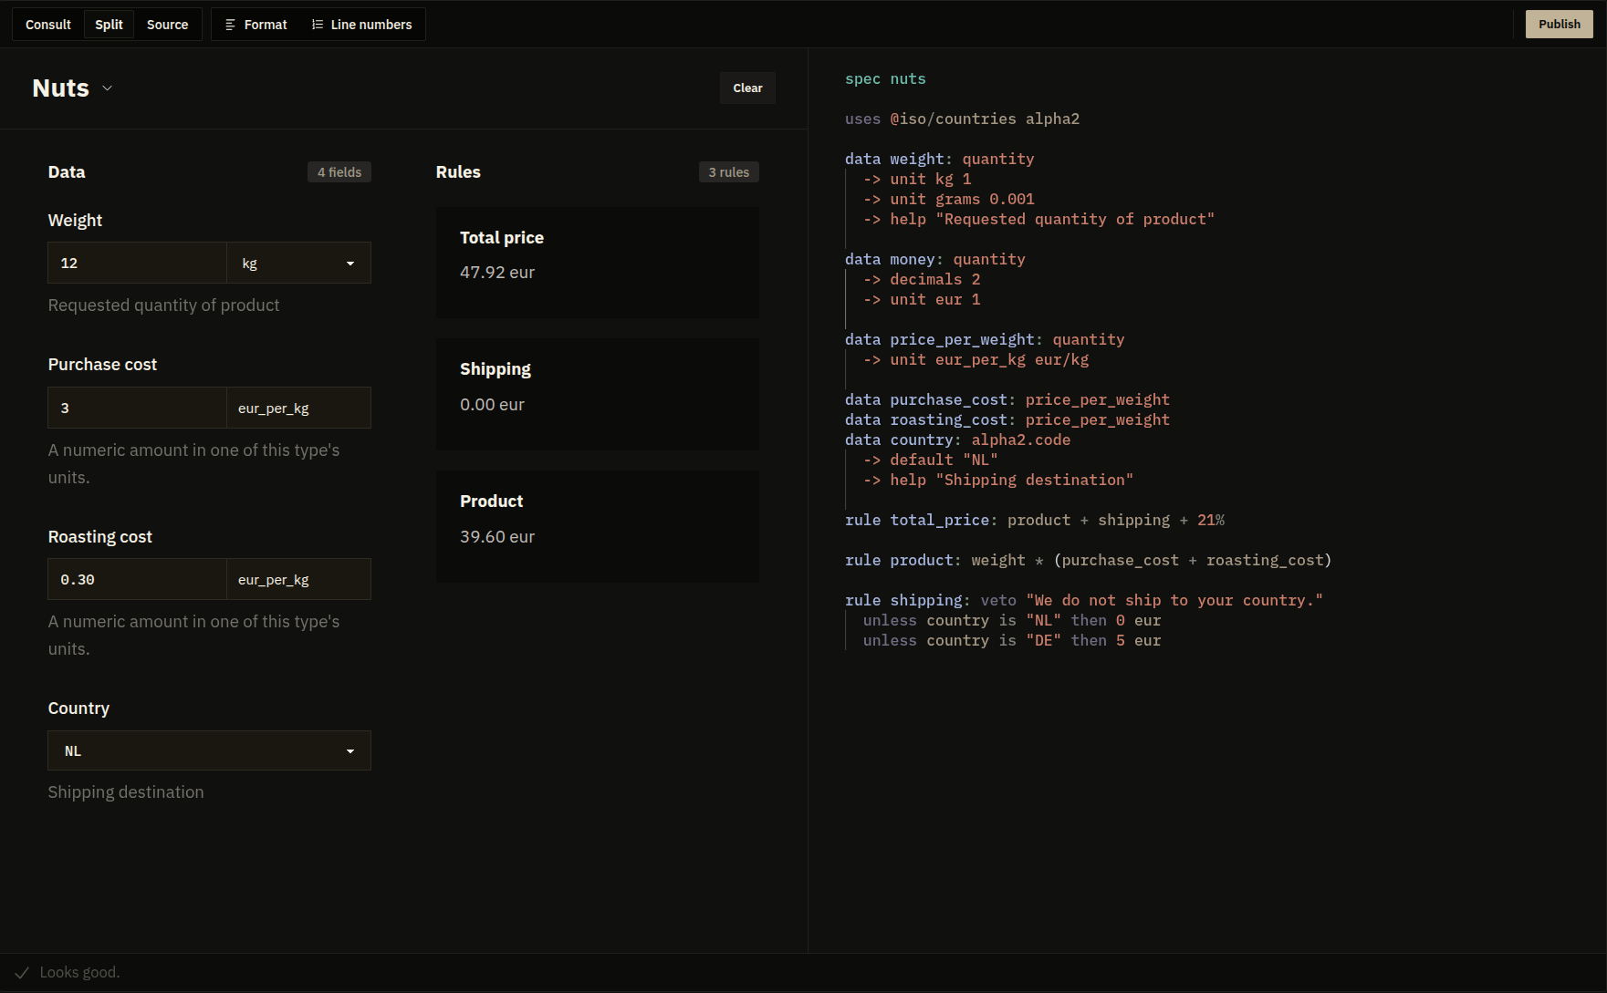Click the eur_per_kg unit beside Purchase cost
This screenshot has height=993, width=1607.
click(298, 408)
